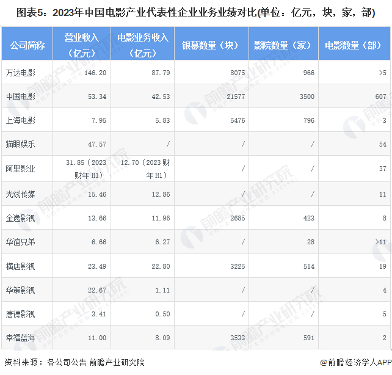Click the 公司简称 column header
The height and width of the screenshot is (375, 392).
point(27,43)
